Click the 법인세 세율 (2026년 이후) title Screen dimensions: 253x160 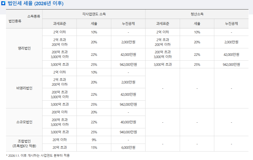[35, 3]
